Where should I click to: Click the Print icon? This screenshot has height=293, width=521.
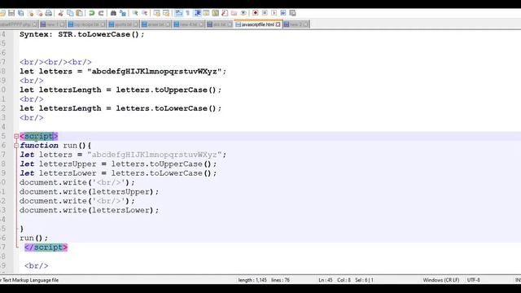pyautogui.click(x=49, y=13)
